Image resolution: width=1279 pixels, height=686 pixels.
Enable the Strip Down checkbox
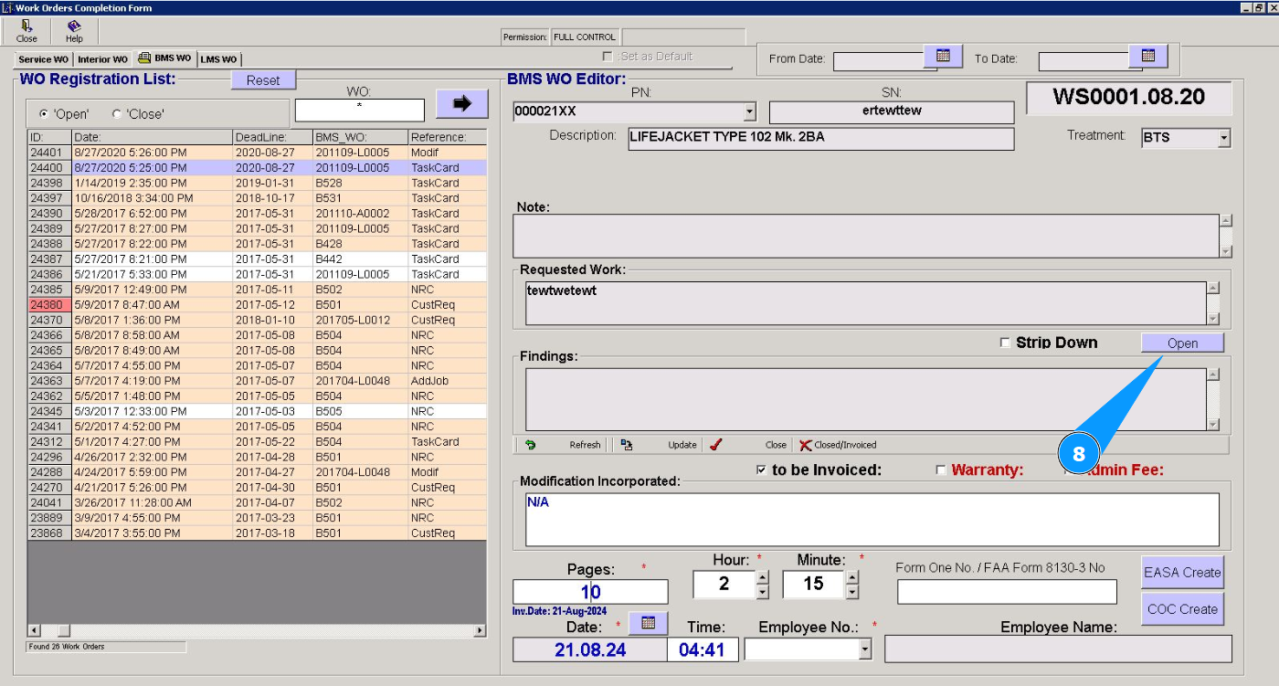[x=1005, y=343]
